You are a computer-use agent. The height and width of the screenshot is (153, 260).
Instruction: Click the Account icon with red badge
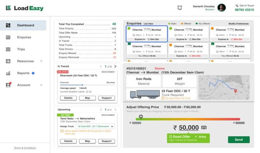tap(8, 85)
